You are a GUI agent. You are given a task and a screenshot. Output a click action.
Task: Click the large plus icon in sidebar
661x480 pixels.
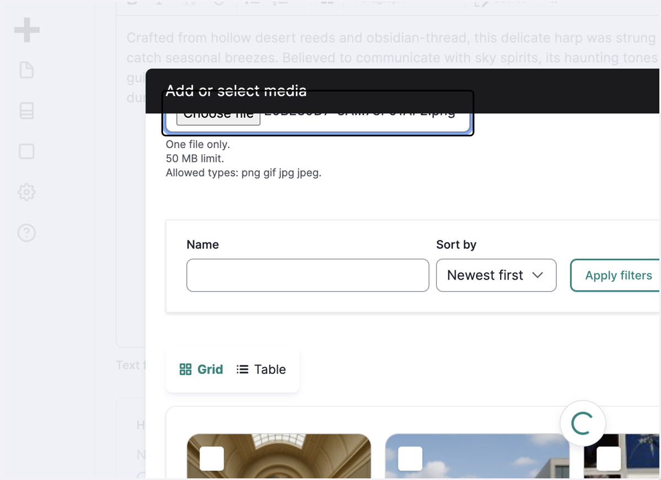click(26, 30)
